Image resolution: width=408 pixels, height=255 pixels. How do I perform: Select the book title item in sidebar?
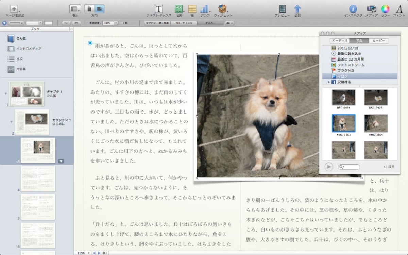pos(17,38)
